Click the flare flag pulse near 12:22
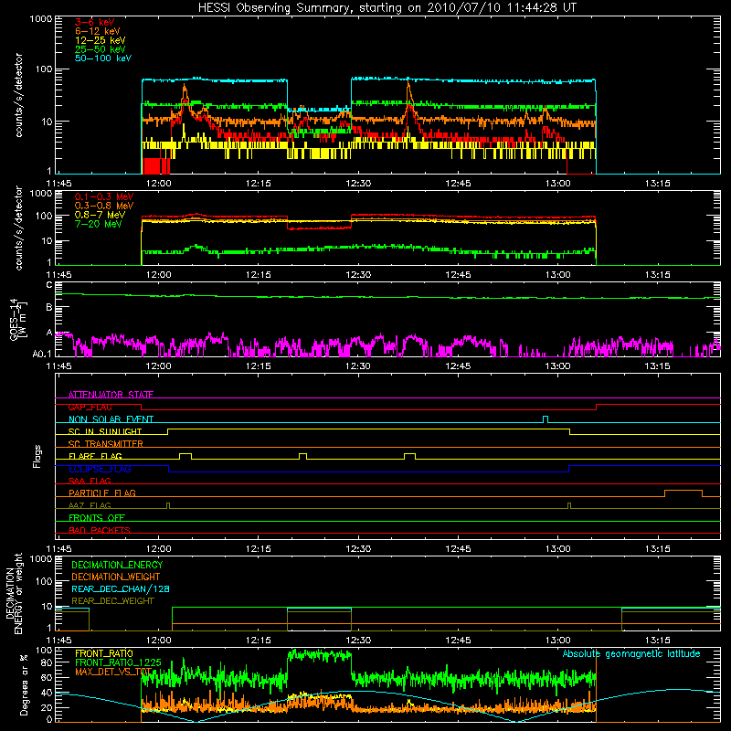731x731 pixels. click(x=303, y=456)
